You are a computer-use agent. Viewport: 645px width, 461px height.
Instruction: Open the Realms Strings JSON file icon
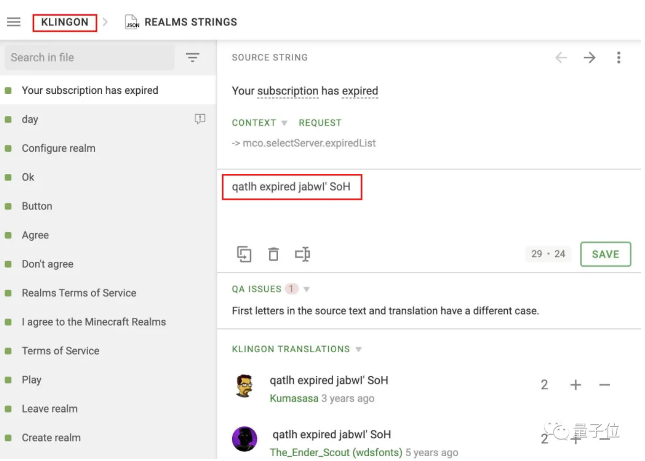point(132,22)
